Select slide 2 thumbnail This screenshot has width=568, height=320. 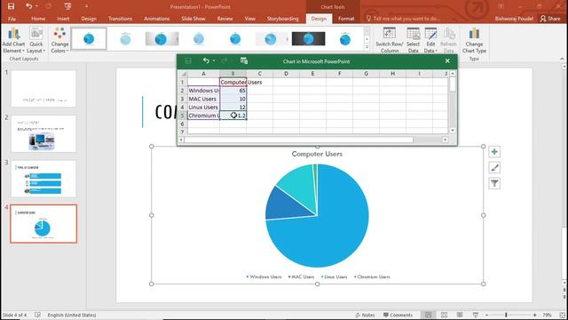pos(43,134)
